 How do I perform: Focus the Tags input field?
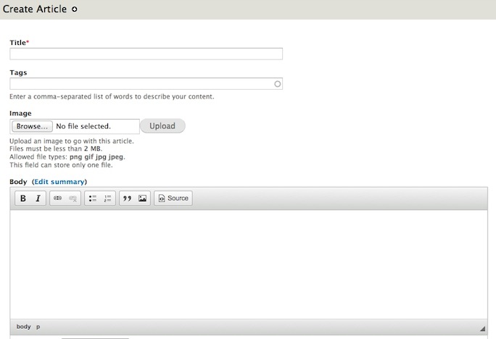pos(146,84)
